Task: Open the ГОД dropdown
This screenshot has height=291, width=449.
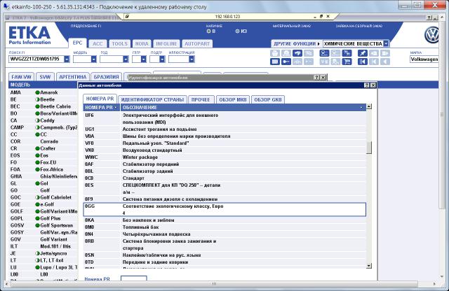Action: 126,59
